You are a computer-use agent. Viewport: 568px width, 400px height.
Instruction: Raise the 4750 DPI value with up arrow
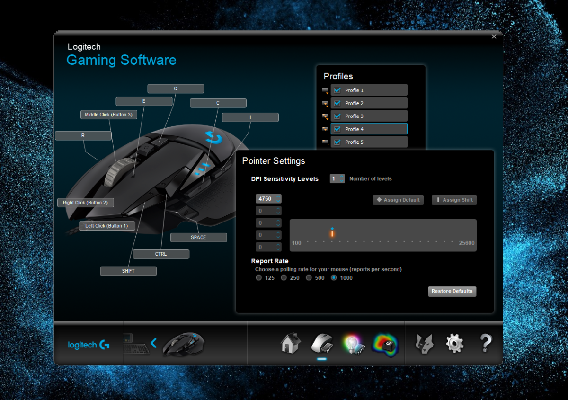coord(278,196)
